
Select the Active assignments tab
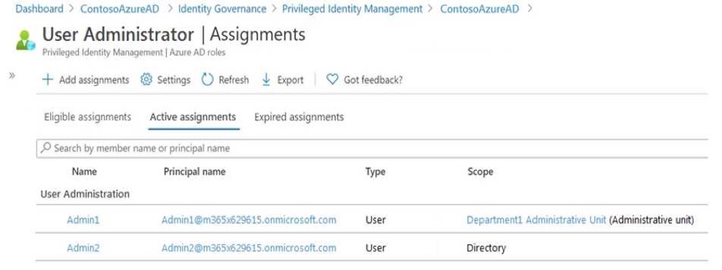pyautogui.click(x=193, y=117)
